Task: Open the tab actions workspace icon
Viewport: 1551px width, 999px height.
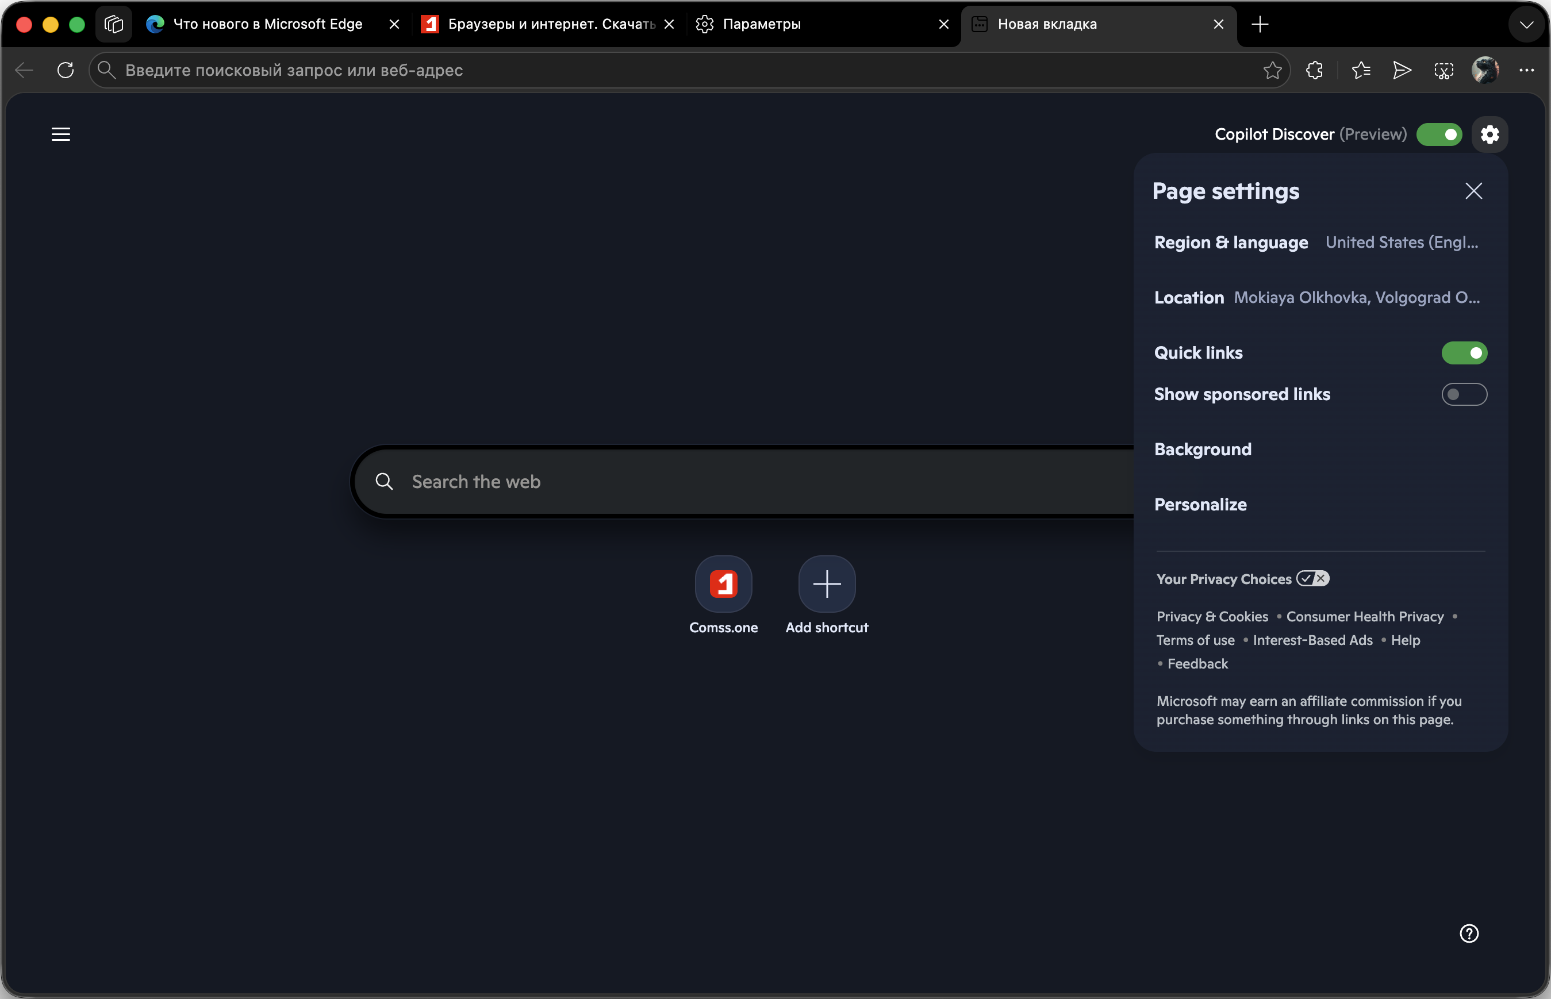Action: 113,24
